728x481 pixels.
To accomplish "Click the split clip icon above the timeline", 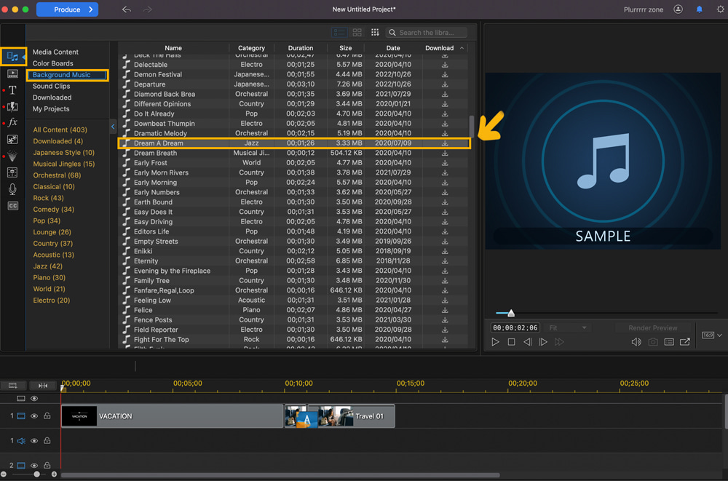I will tap(43, 386).
